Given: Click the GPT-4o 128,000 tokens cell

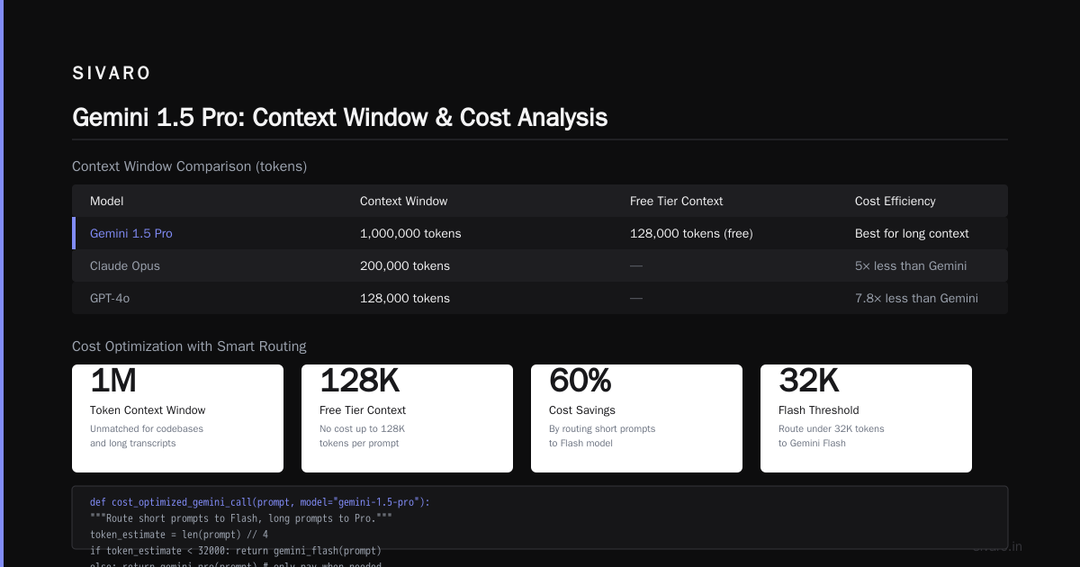Looking at the screenshot, I should tap(405, 298).
